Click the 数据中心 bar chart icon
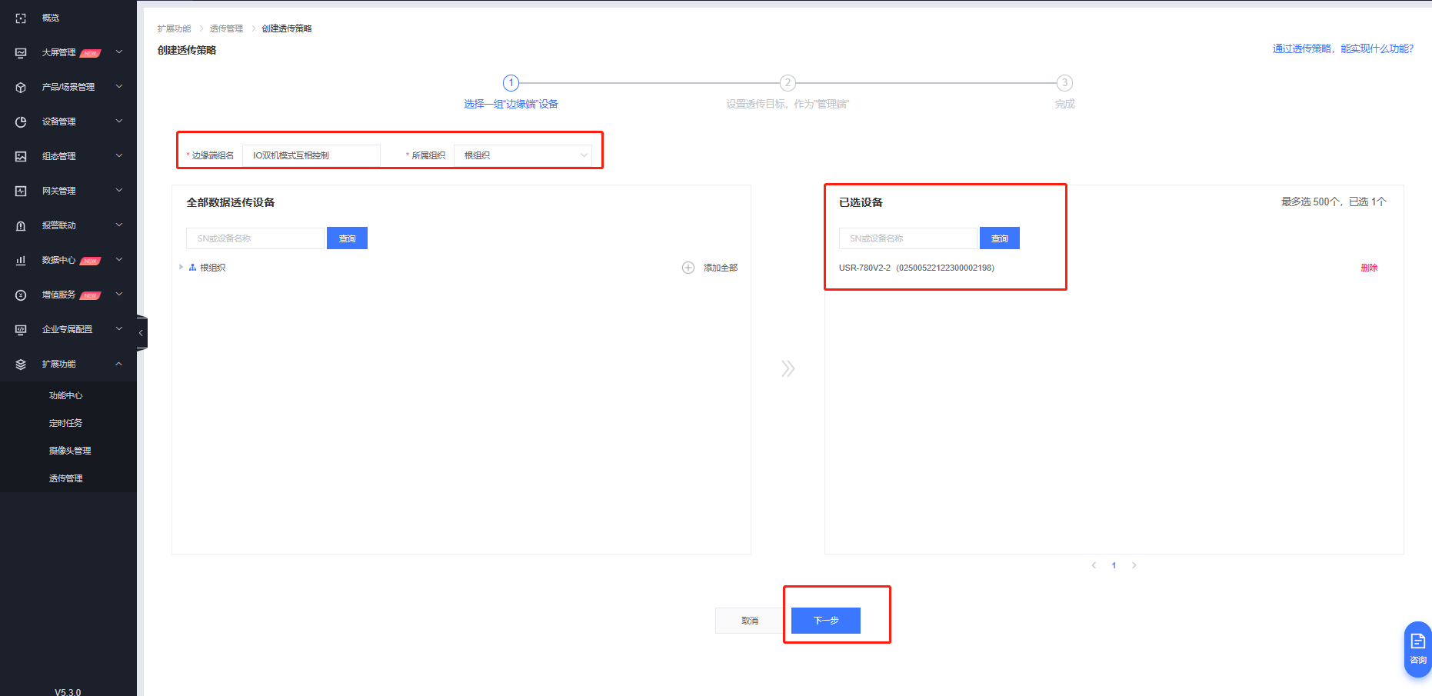Image resolution: width=1432 pixels, height=696 pixels. [x=21, y=260]
